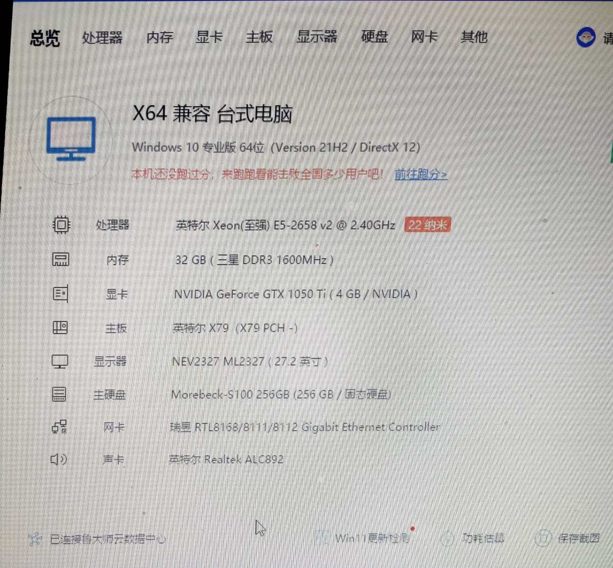Click the graphics card icon
The height and width of the screenshot is (568, 613).
click(x=60, y=293)
